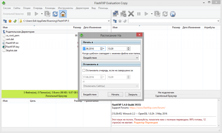
Task: Open the Директория menu
Action: click(x=82, y=8)
